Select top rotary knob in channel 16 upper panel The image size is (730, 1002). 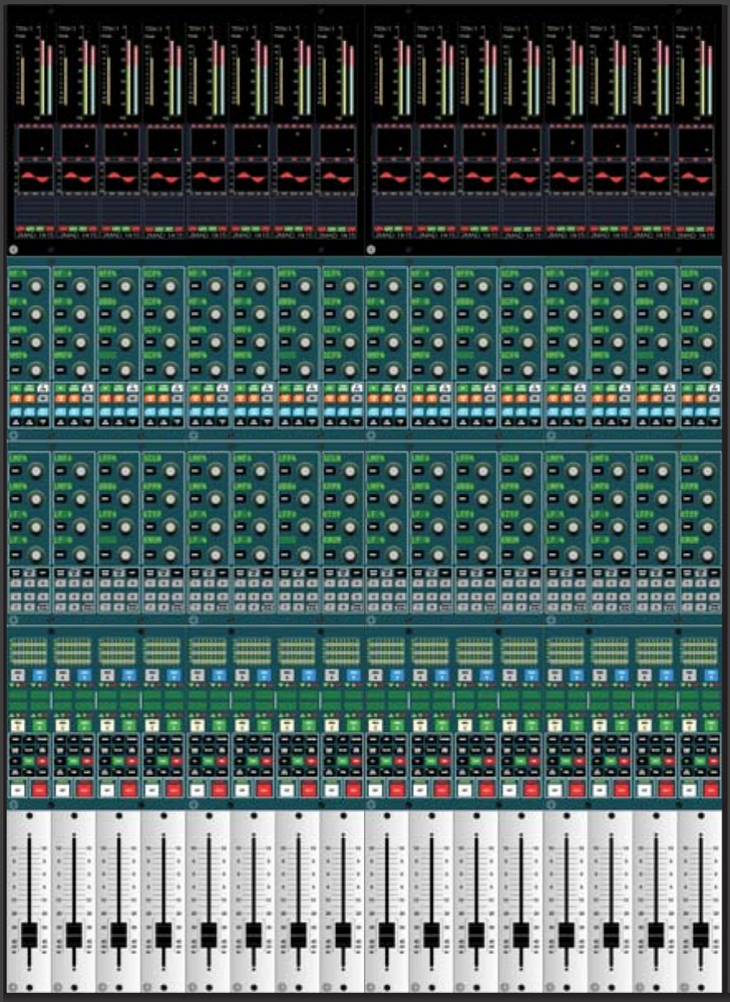click(708, 286)
